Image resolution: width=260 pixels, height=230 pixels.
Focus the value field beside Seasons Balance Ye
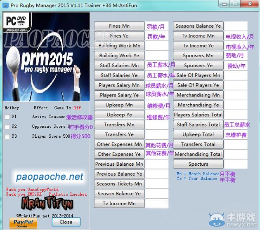[x=236, y=26]
